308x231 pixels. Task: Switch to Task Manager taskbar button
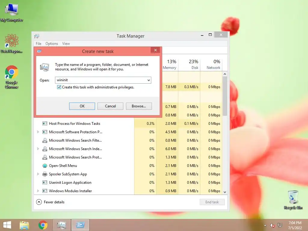tap(62, 225)
